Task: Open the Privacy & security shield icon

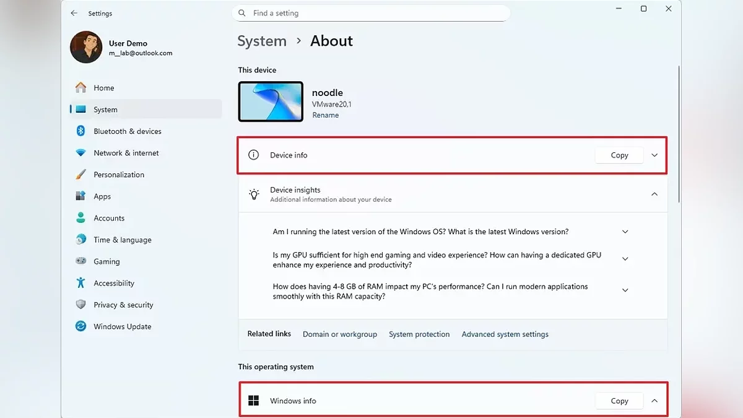Action: pyautogui.click(x=80, y=305)
